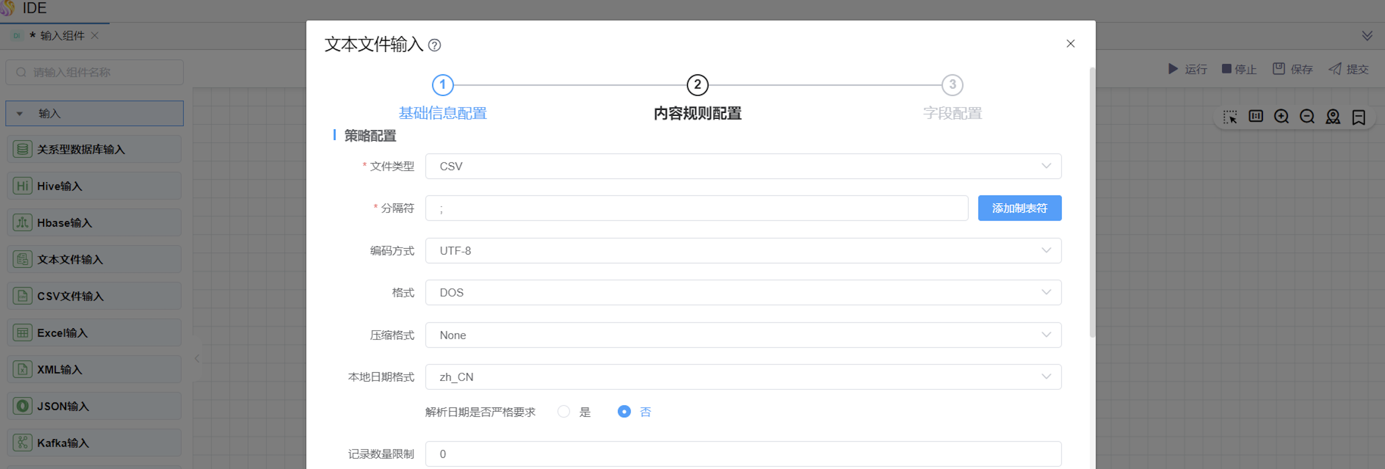Close the 输入组件 tab
This screenshot has height=469, width=1385.
point(95,36)
